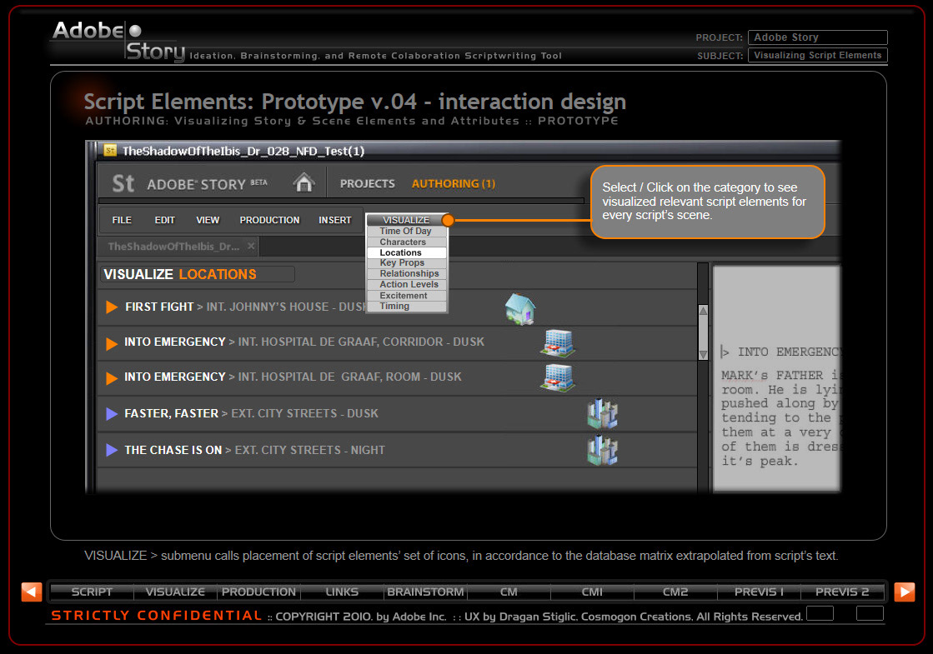933x654 pixels.
Task: Click the St file icon in window title bar
Action: point(110,151)
